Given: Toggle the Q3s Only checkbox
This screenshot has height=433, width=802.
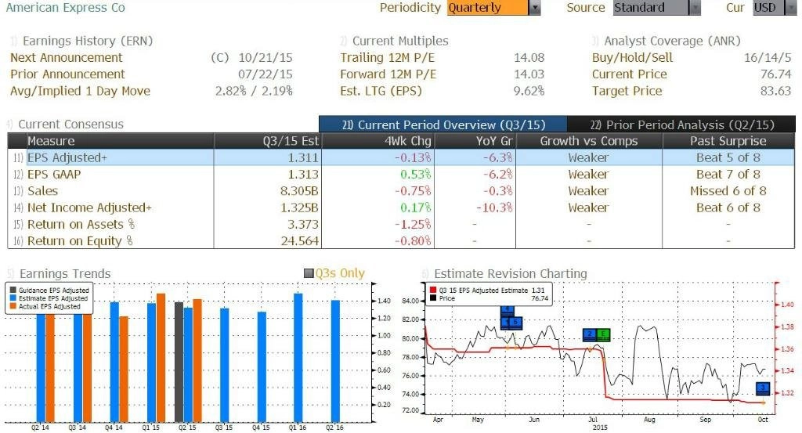Looking at the screenshot, I should click(309, 273).
